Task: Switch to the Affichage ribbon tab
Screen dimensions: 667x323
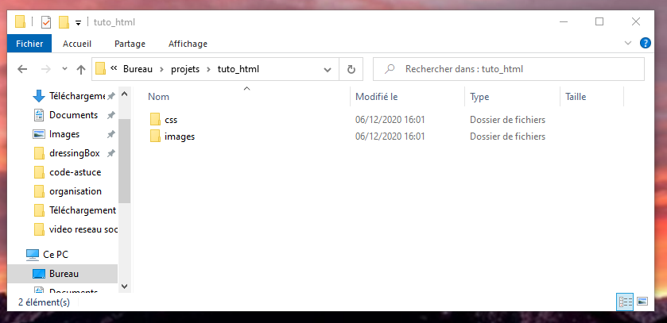Action: [188, 44]
